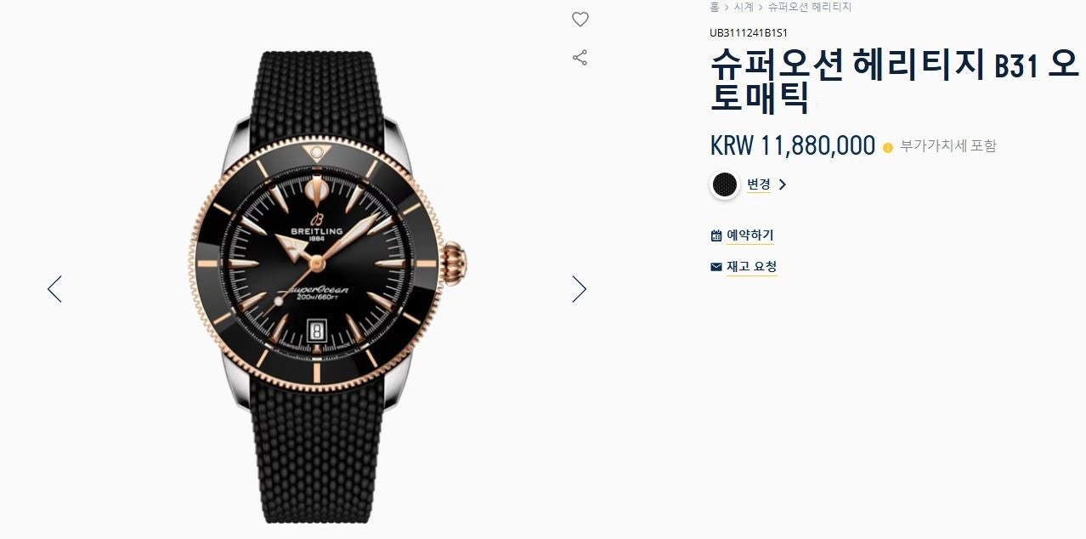
Task: Select the black strap swatch
Action: pos(725,184)
